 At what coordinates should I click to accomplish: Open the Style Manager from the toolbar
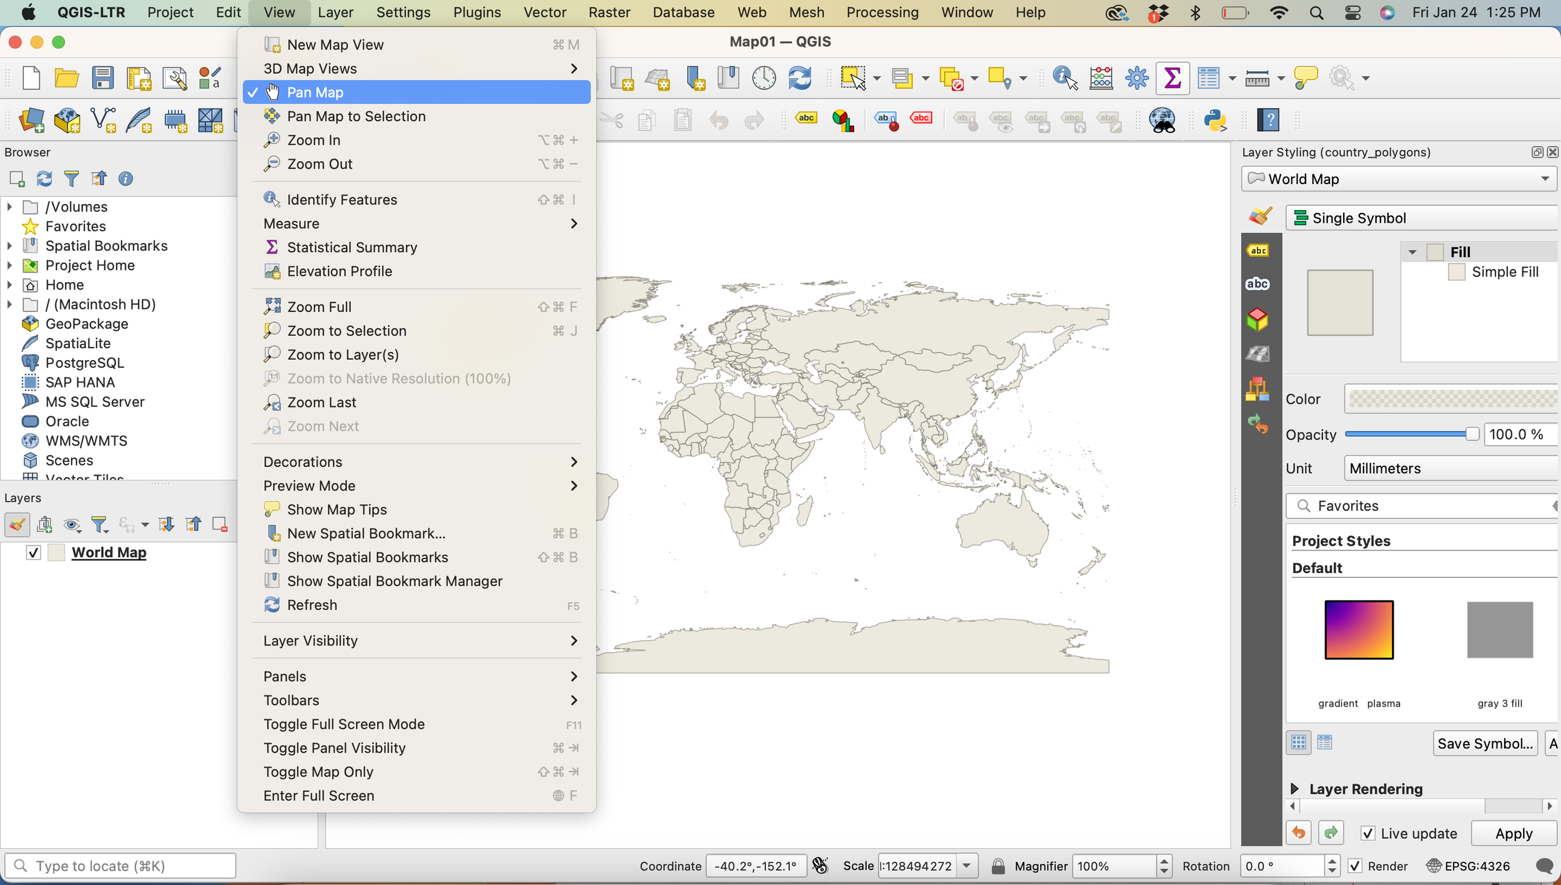210,77
